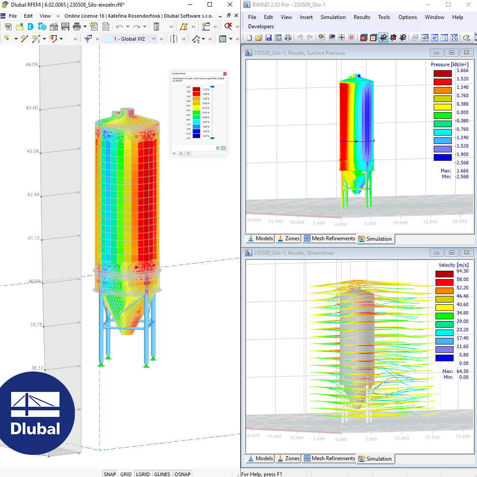Click the RWIND zoom magnifier window icon

point(444,38)
